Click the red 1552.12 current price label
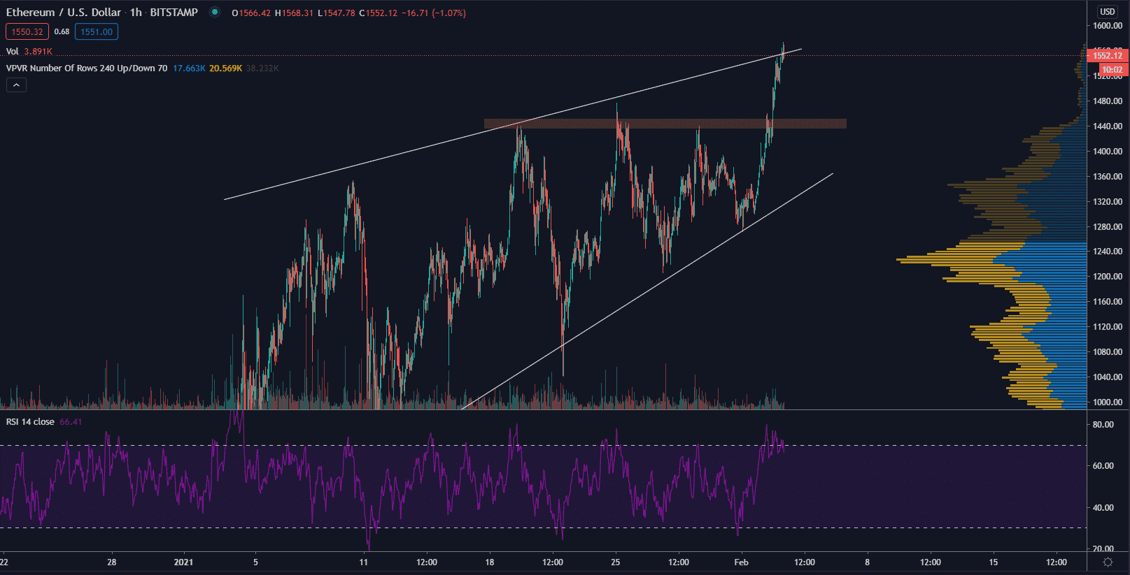 tap(1108, 55)
